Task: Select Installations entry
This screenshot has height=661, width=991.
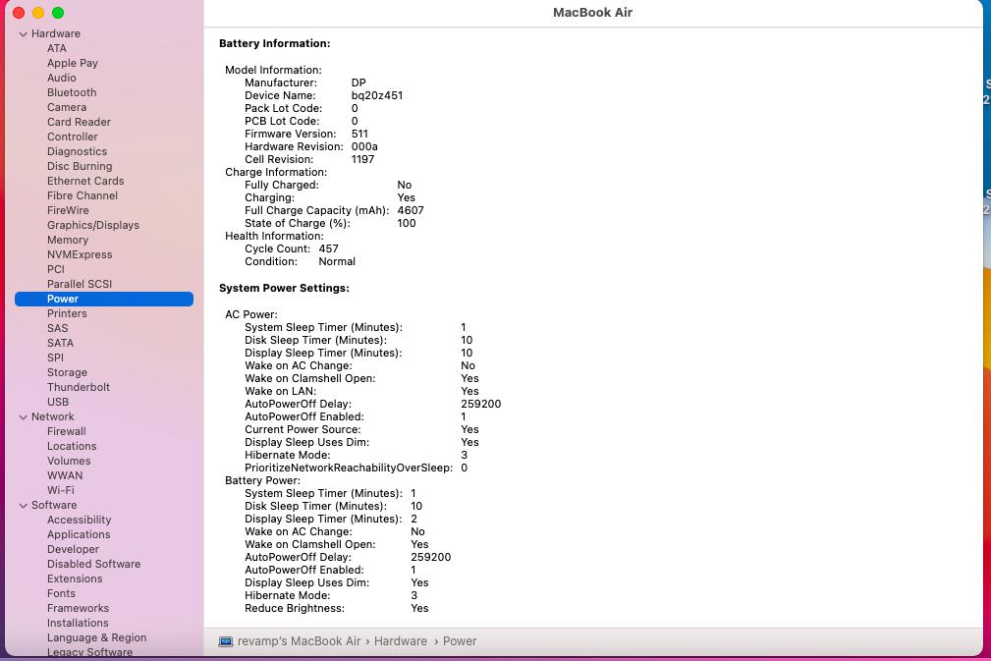Action: pos(78,623)
